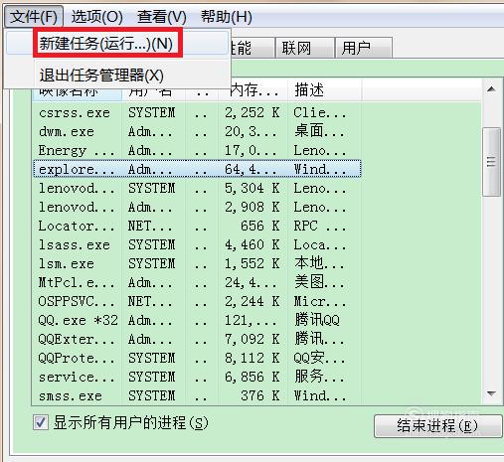Sort by the 描述 column header
The width and height of the screenshot is (504, 462).
(x=325, y=90)
